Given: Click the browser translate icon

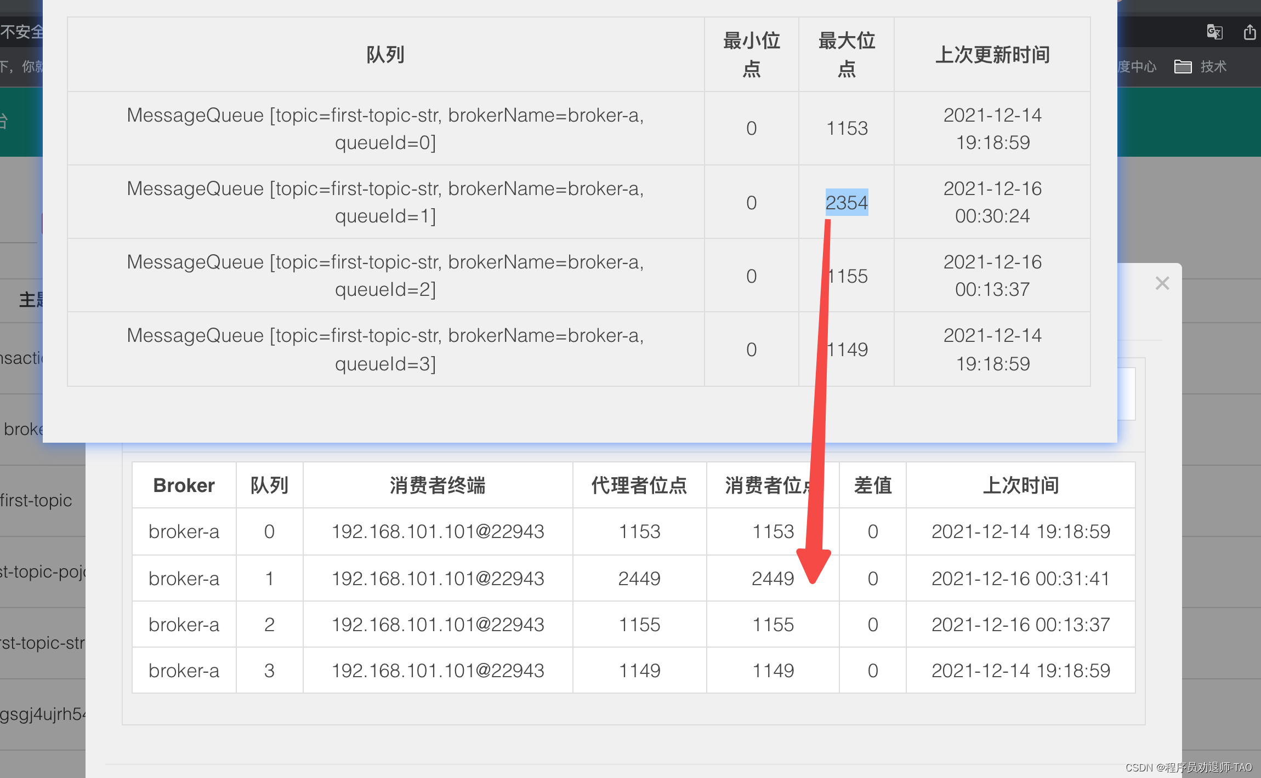Looking at the screenshot, I should tap(1214, 32).
